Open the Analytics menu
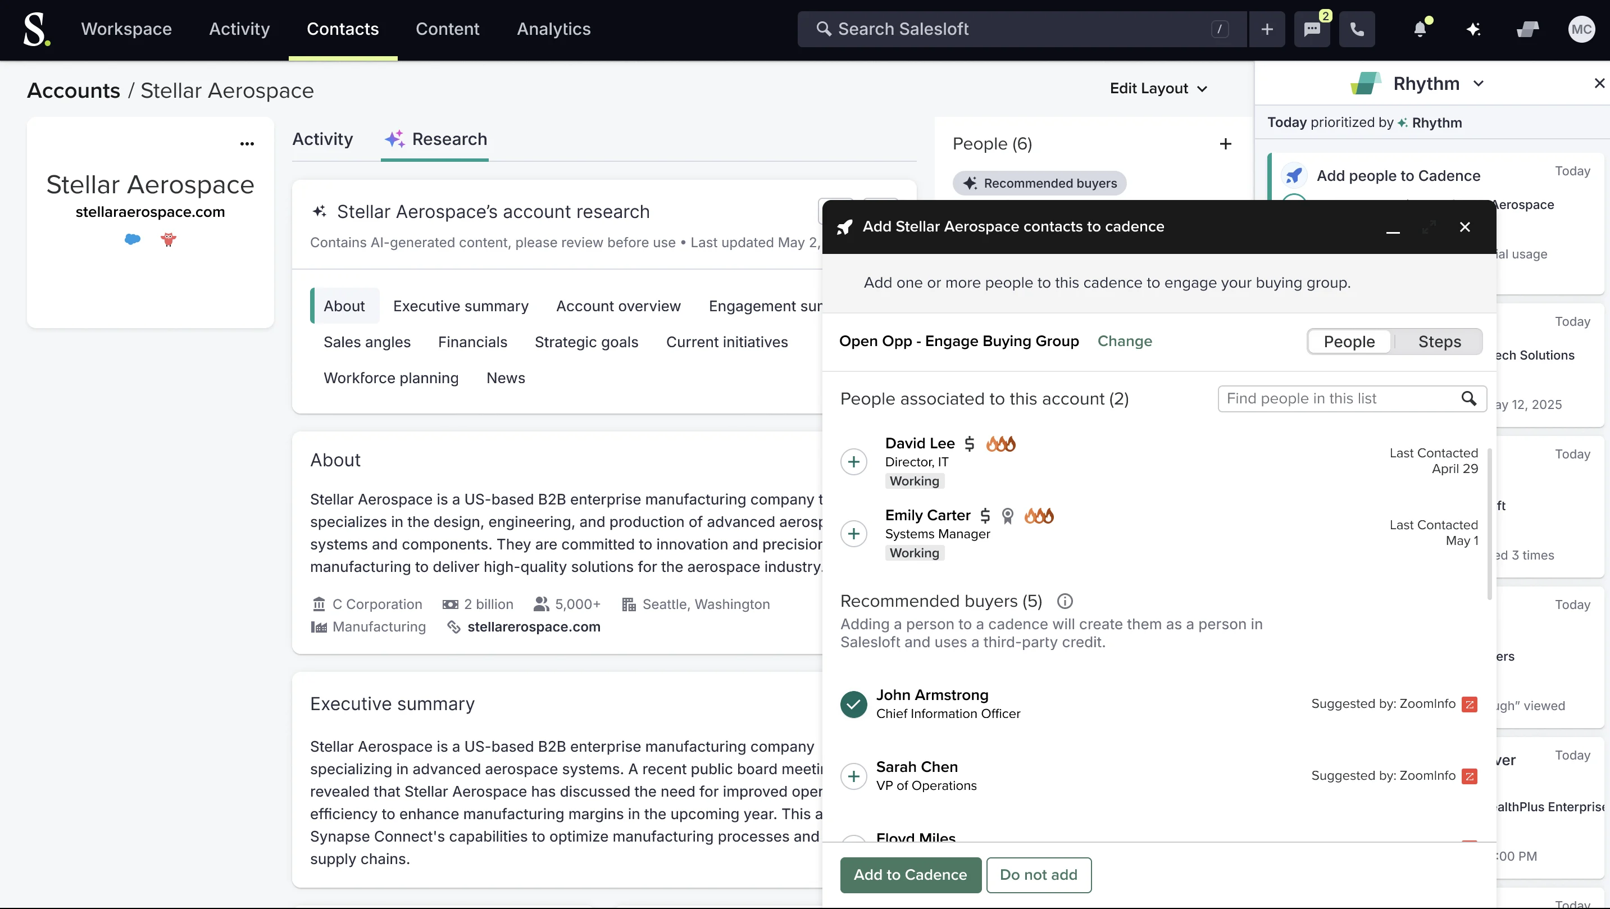The width and height of the screenshot is (1610, 909). (554, 29)
